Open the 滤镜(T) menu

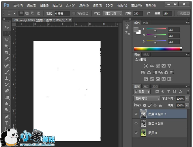coord(96,5)
